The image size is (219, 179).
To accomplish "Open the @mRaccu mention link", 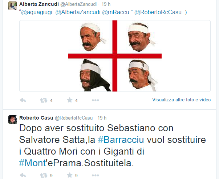I will click(x=115, y=12).
